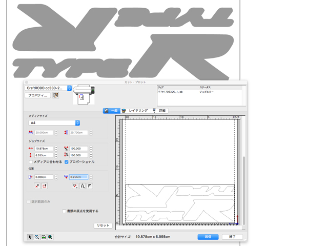The height and width of the screenshot is (246, 328).
Task: Click the position field showing 0.000cm
Action: coord(44,177)
